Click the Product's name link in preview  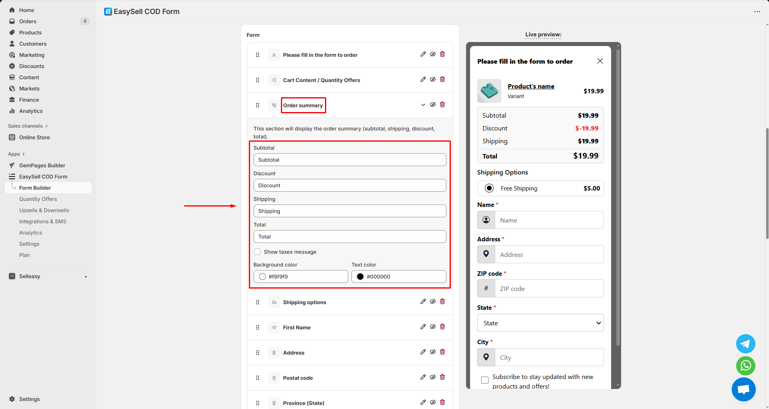click(x=531, y=86)
